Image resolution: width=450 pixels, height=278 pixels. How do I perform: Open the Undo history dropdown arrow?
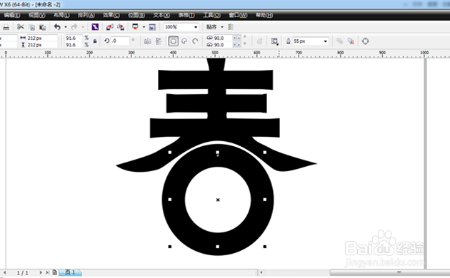point(66,27)
